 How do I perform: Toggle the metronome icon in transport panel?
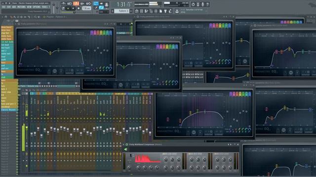click(64, 3)
